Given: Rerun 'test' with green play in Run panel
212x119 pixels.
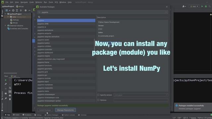Looking at the screenshot, I should 6,80.
